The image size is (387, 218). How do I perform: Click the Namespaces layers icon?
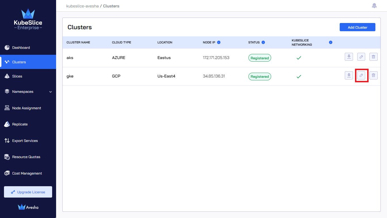tap(7, 91)
